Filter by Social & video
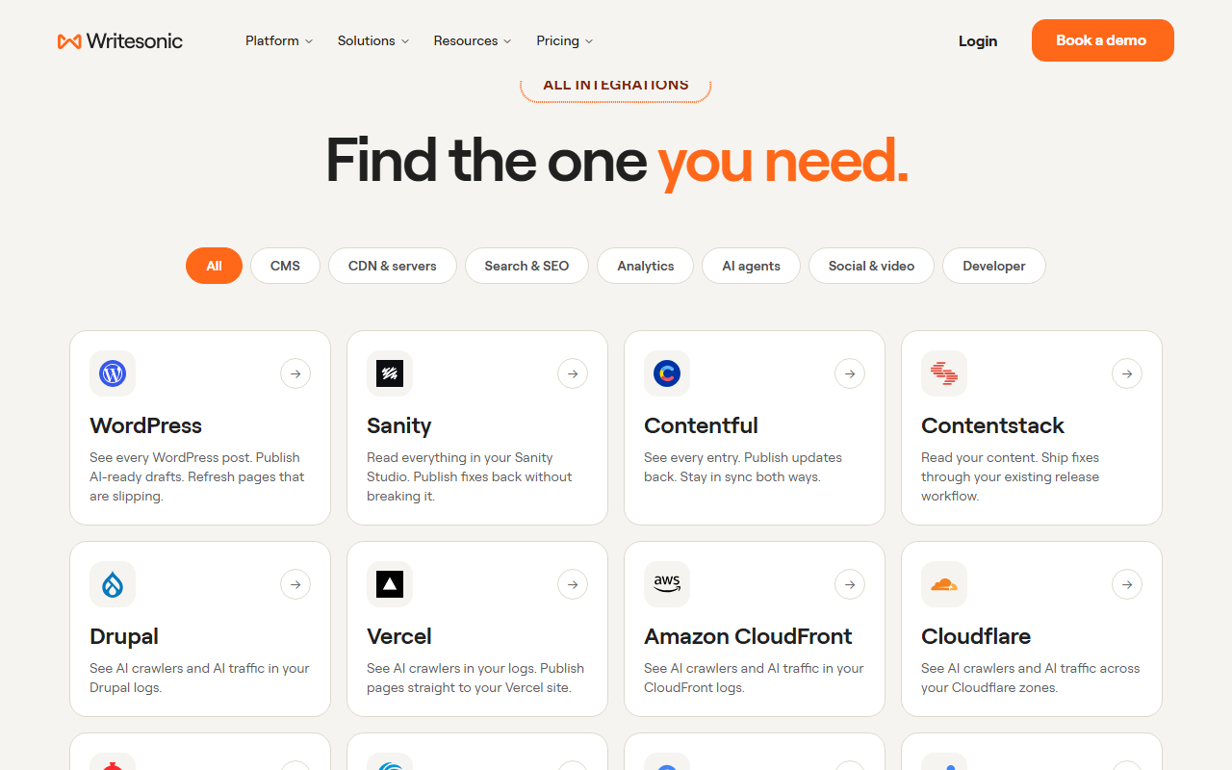This screenshot has height=770, width=1232. point(871,266)
